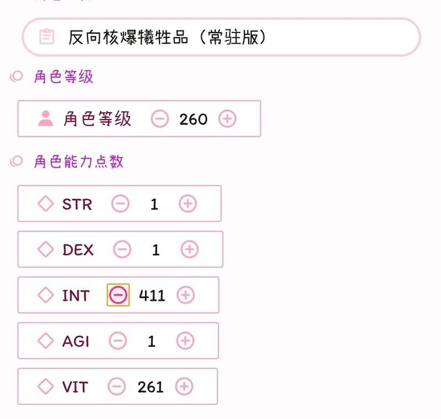The height and width of the screenshot is (419, 441).
Task: Click the person icon beside 角色等级
Action: (46, 119)
